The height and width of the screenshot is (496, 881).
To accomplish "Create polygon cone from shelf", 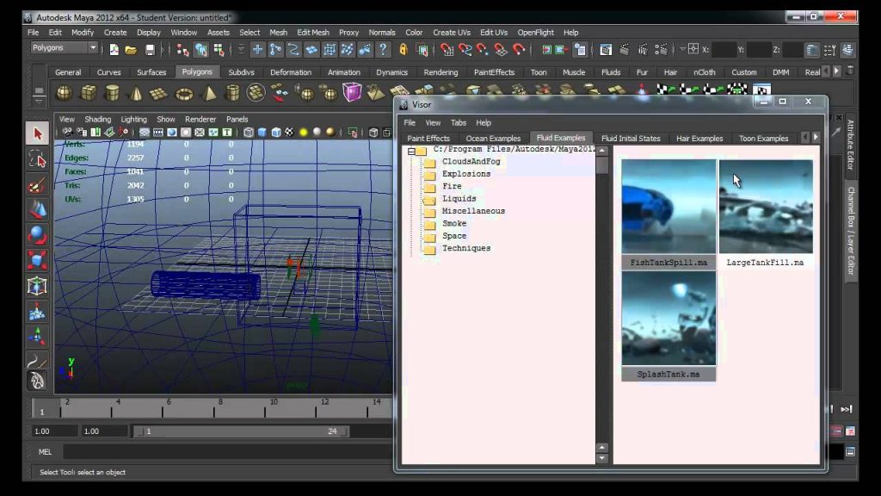I will (x=136, y=92).
